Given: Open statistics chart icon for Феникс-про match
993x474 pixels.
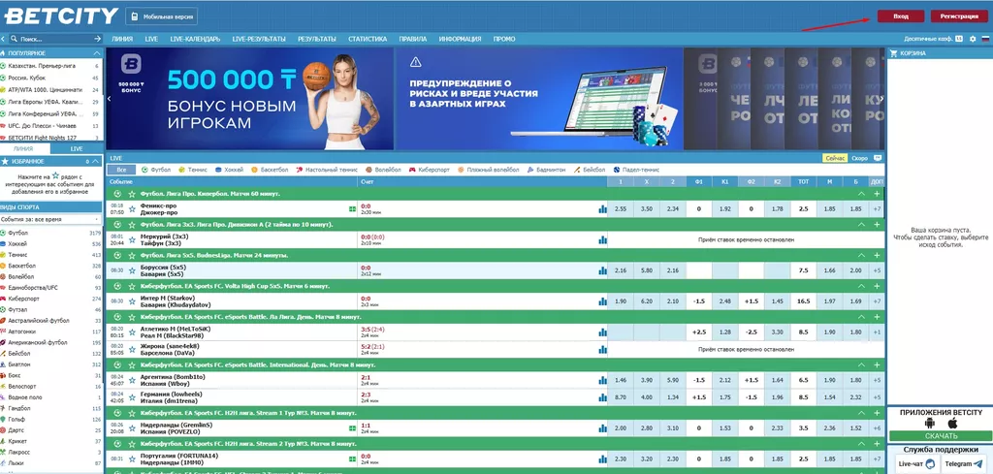Looking at the screenshot, I should 602,208.
